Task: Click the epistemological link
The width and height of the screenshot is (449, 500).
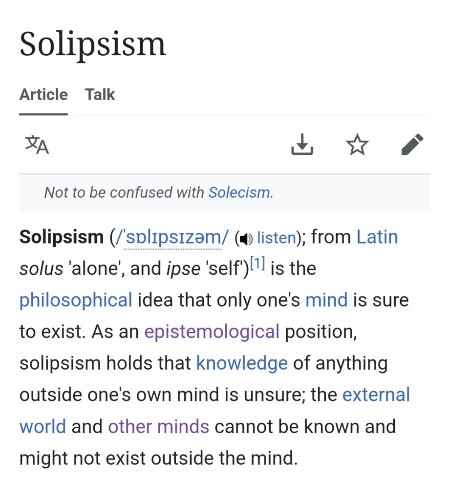Action: [212, 332]
